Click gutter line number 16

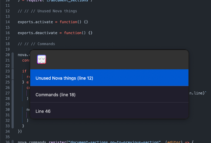[x=7, y=33]
